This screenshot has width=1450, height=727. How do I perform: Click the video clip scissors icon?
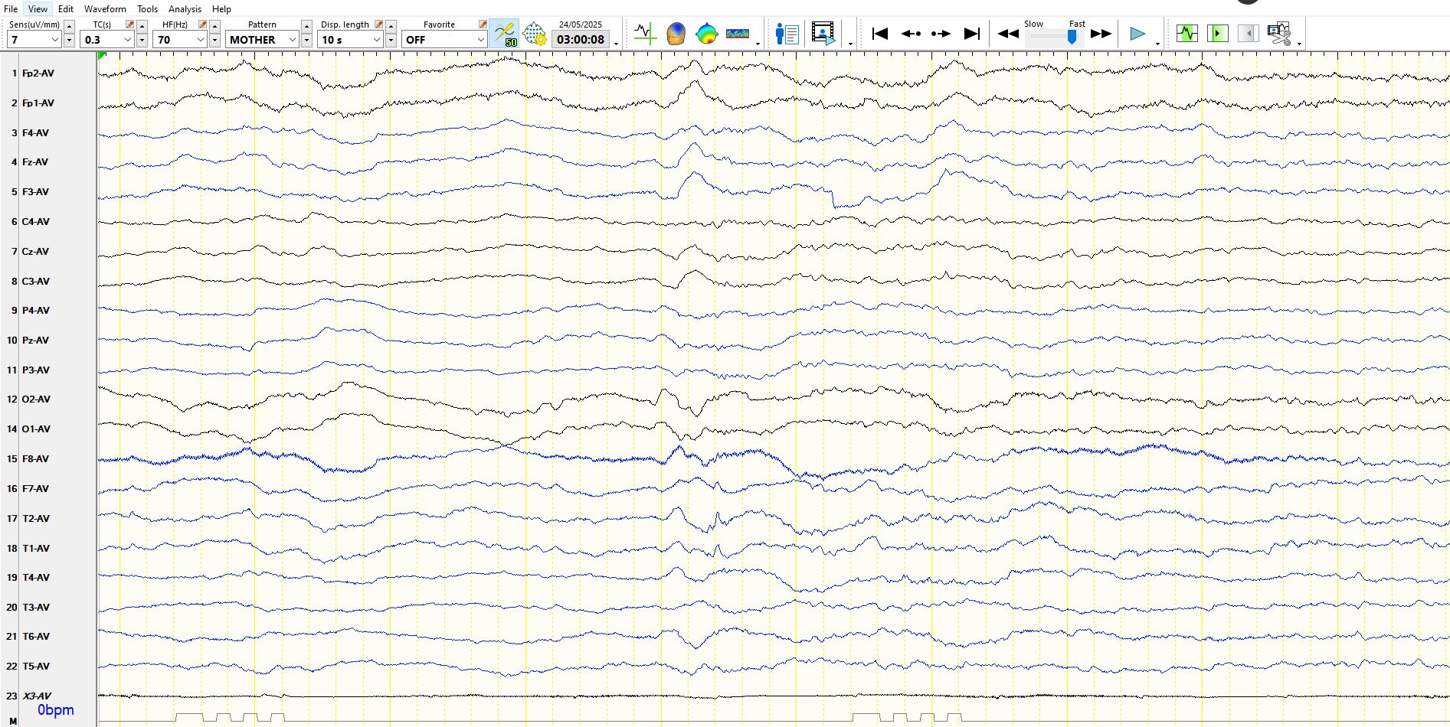pyautogui.click(x=1278, y=34)
